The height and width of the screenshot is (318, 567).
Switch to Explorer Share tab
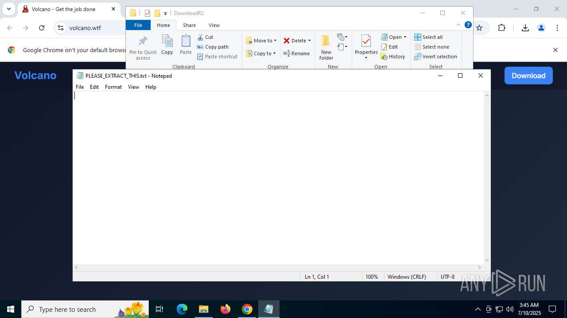point(189,25)
